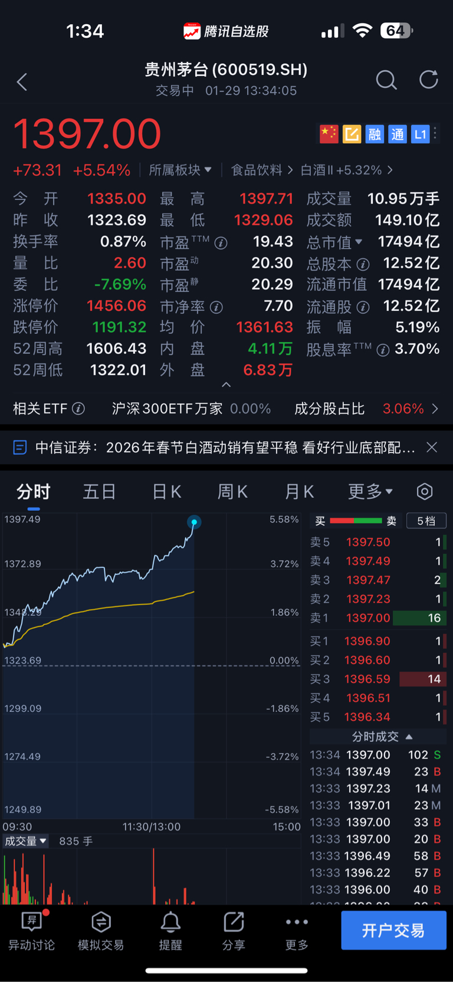Viewport: 453px width, 982px height.
Task: Tap the Wi-Fi status icon
Action: tap(362, 31)
